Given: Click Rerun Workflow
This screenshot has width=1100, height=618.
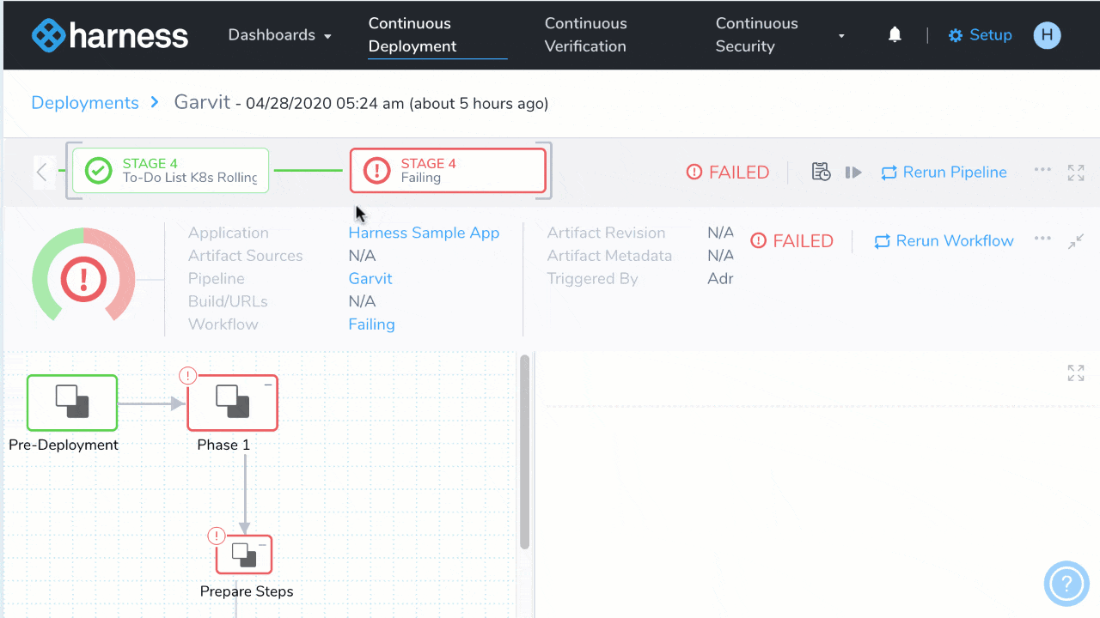Looking at the screenshot, I should coord(944,241).
